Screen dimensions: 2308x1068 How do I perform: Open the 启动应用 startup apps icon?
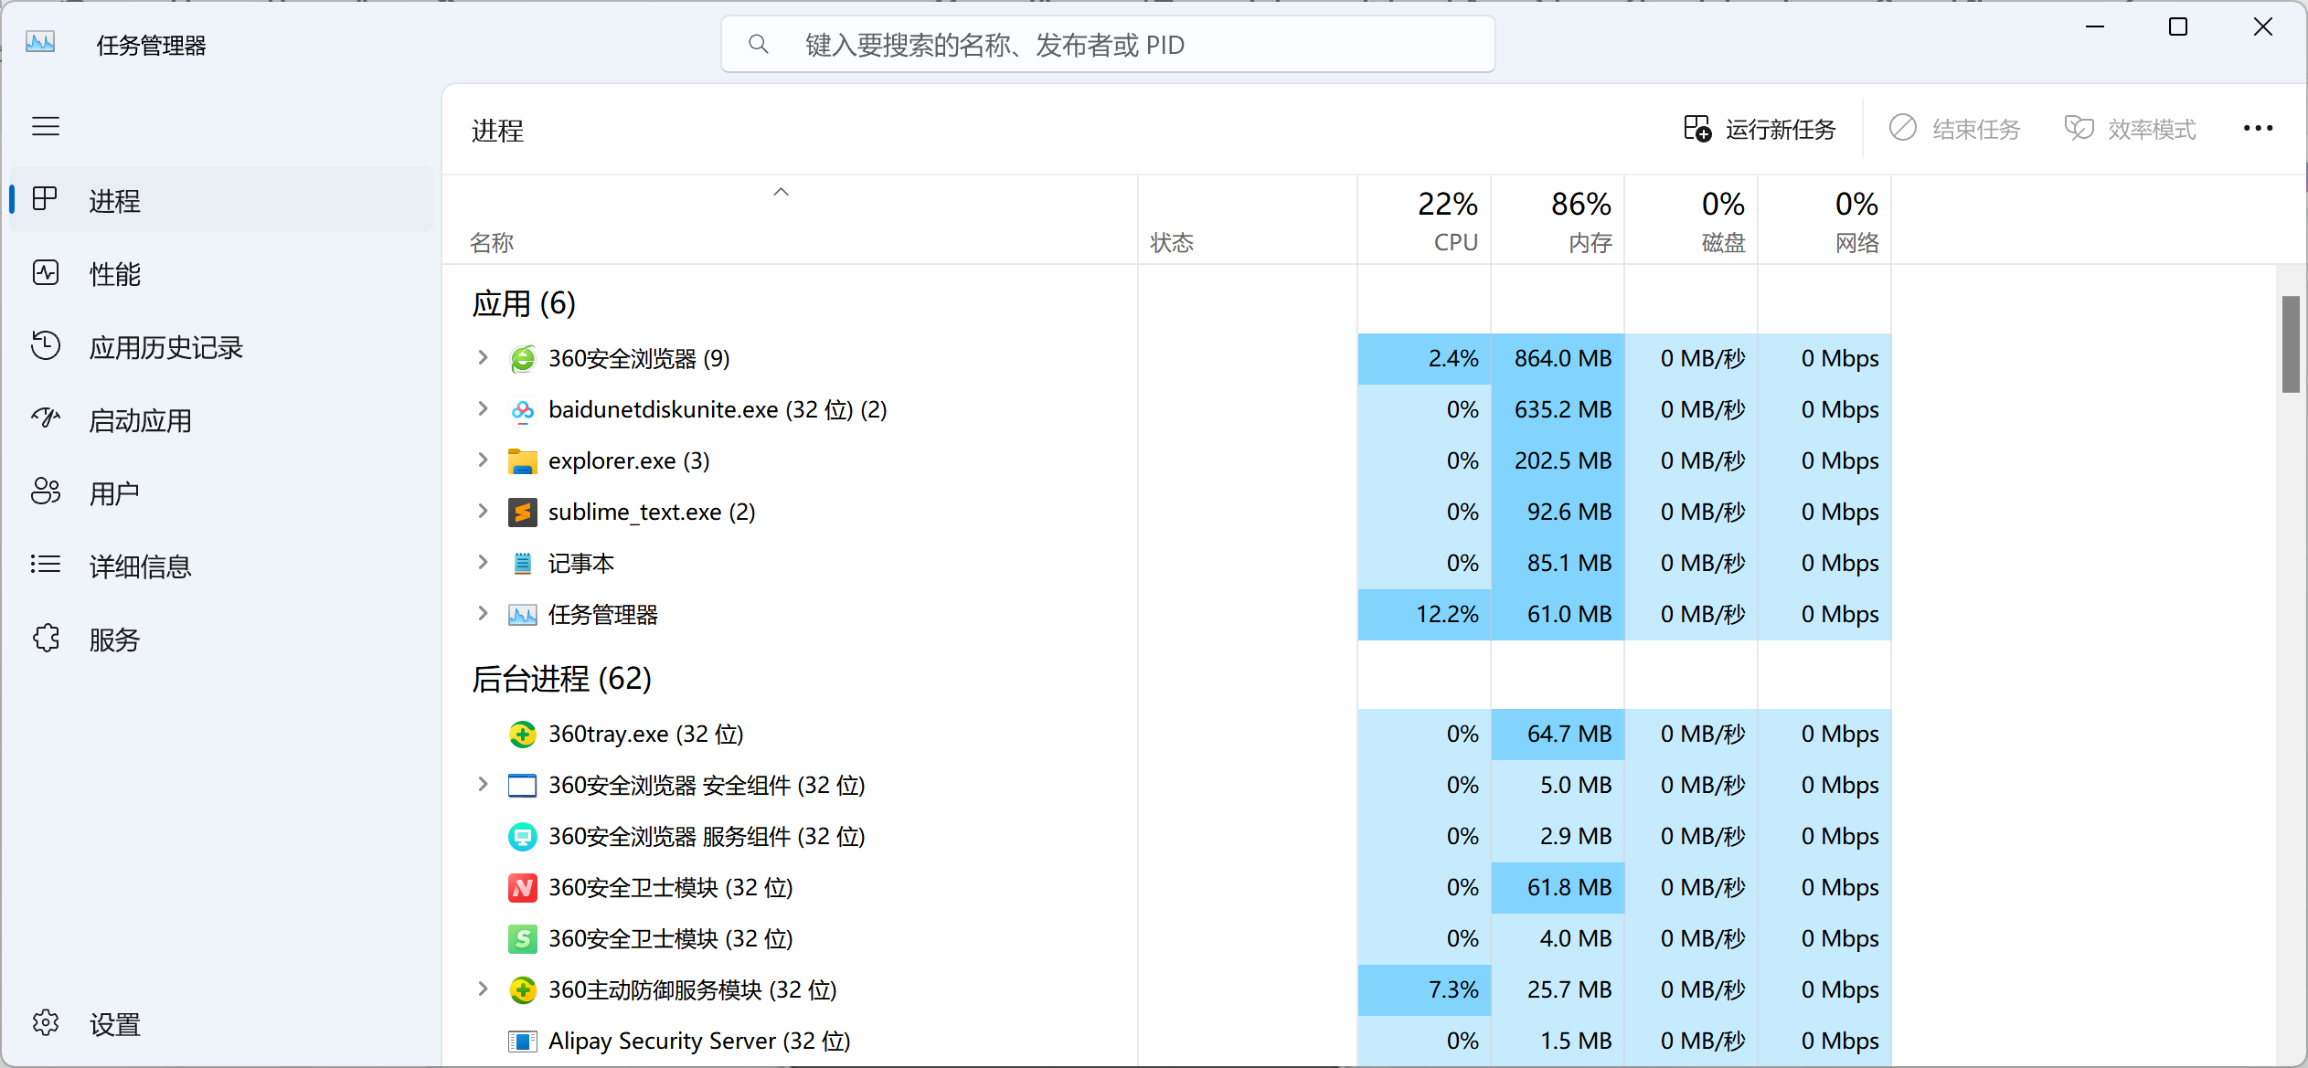(x=46, y=419)
